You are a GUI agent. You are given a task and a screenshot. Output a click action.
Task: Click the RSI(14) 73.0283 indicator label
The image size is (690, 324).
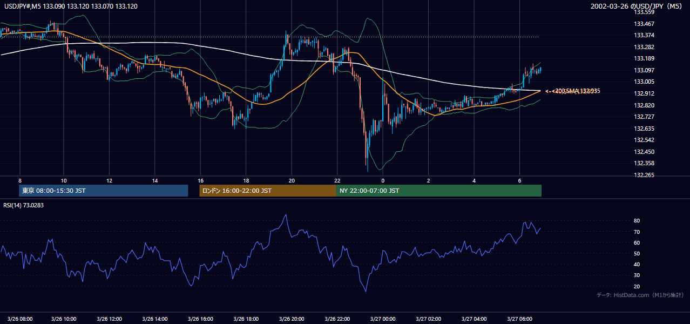24,205
